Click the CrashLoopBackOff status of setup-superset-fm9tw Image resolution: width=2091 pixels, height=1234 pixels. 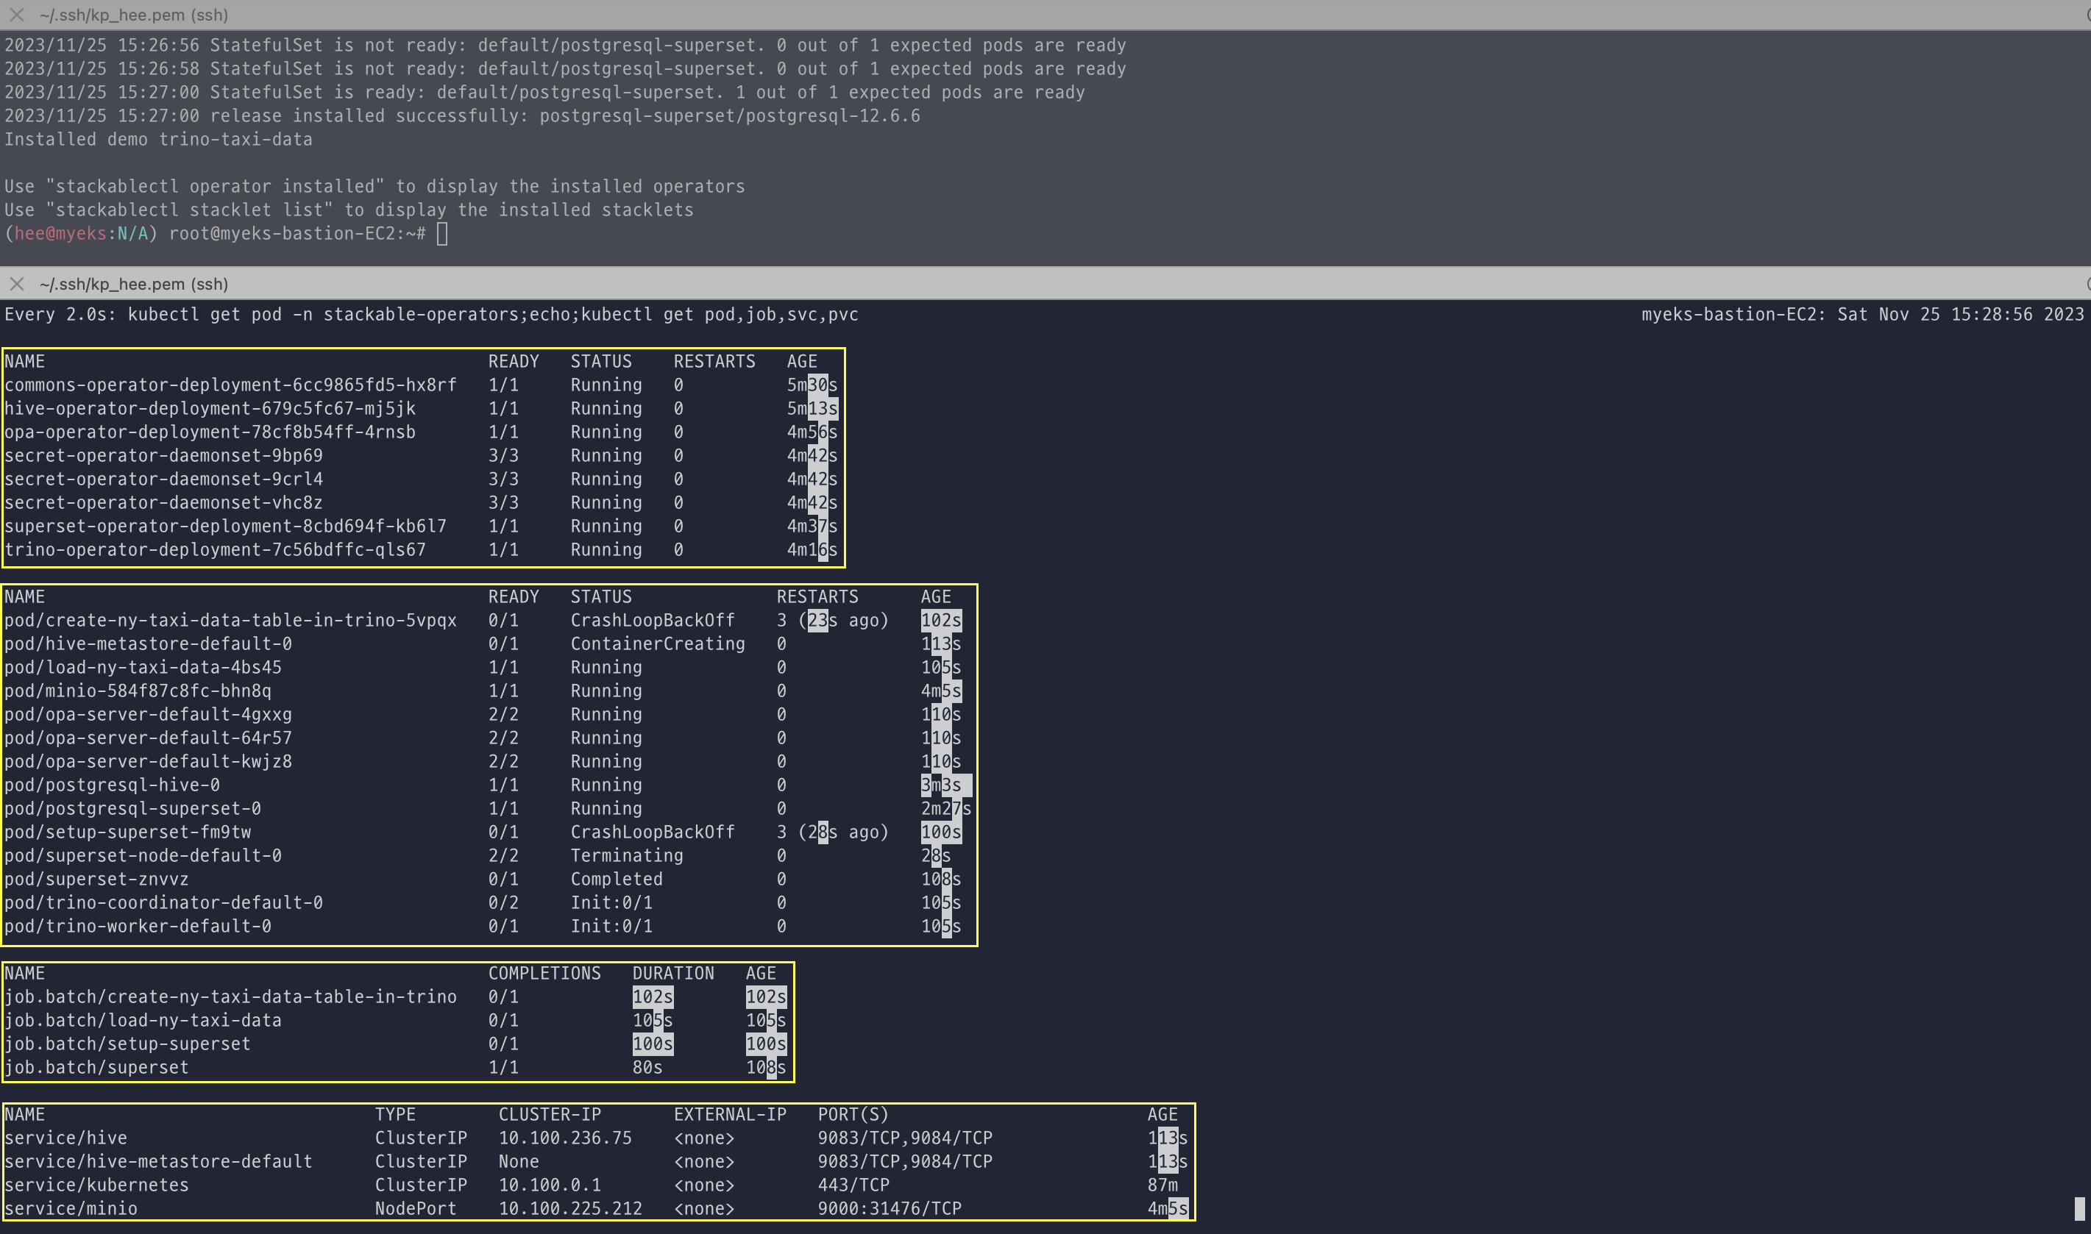point(652,832)
